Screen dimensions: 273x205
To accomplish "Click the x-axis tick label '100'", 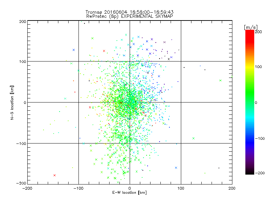I will (x=181, y=188).
